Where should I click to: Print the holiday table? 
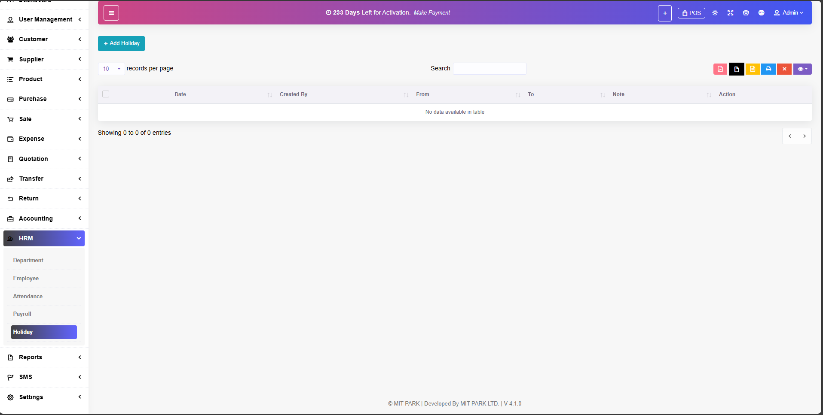coord(768,69)
